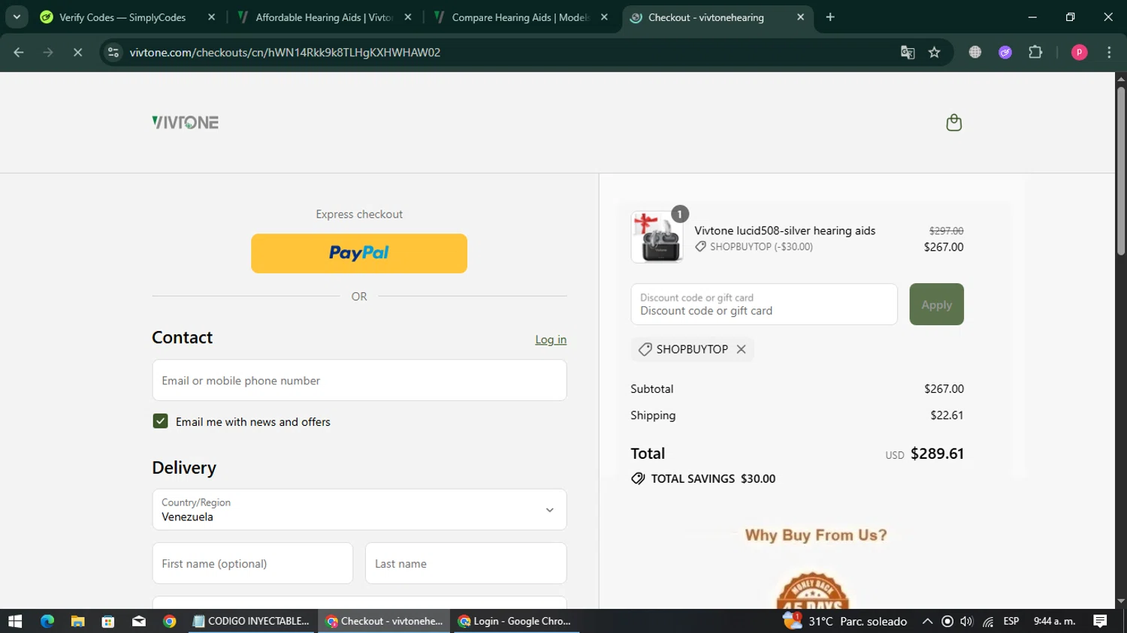Focus the First name optional field
Image resolution: width=1127 pixels, height=633 pixels.
tap(252, 563)
